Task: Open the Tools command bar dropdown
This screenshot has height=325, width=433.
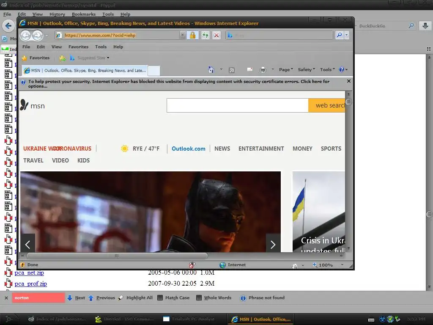Action: [327, 70]
